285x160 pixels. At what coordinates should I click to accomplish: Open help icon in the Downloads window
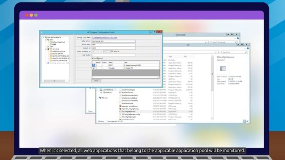237,38
